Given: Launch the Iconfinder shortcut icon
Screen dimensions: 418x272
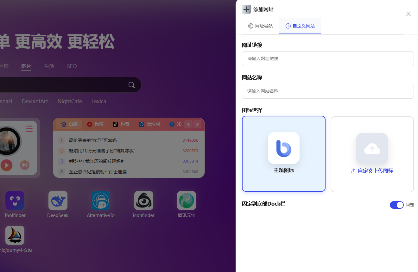Looking at the screenshot, I should click(x=144, y=201).
